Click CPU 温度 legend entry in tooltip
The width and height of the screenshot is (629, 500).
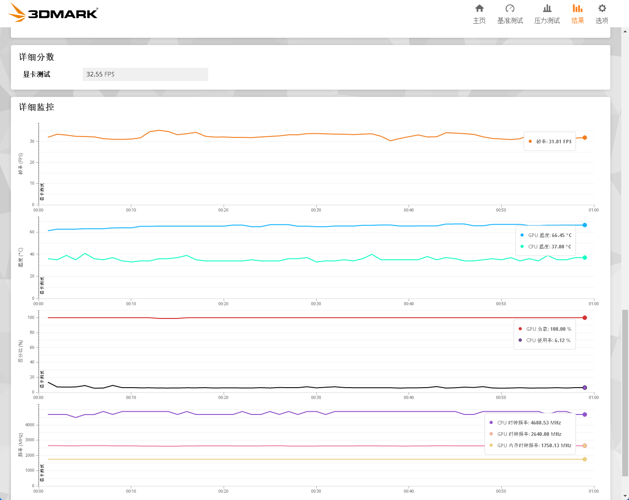[545, 247]
